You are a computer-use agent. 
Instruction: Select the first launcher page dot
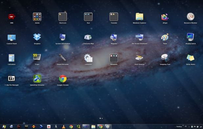click(100, 118)
